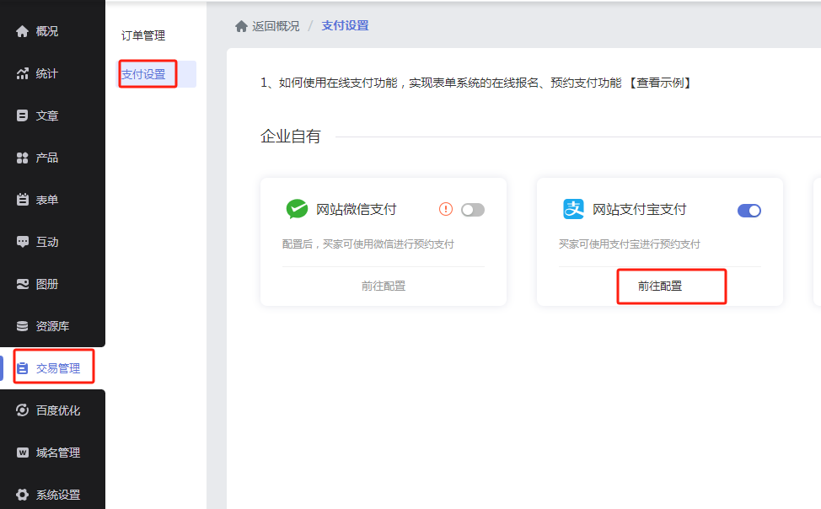Click the blue Alipay logo

click(x=573, y=209)
